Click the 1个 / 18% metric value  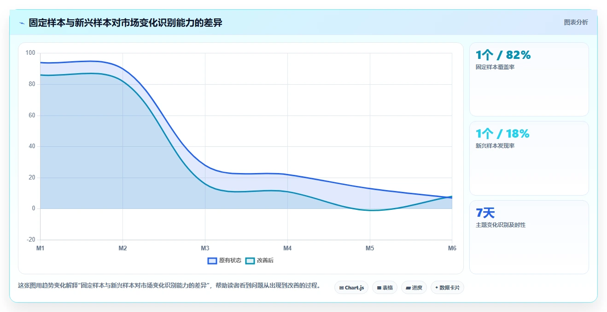pos(502,134)
